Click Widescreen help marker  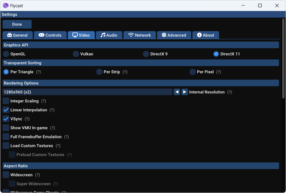[37, 175]
